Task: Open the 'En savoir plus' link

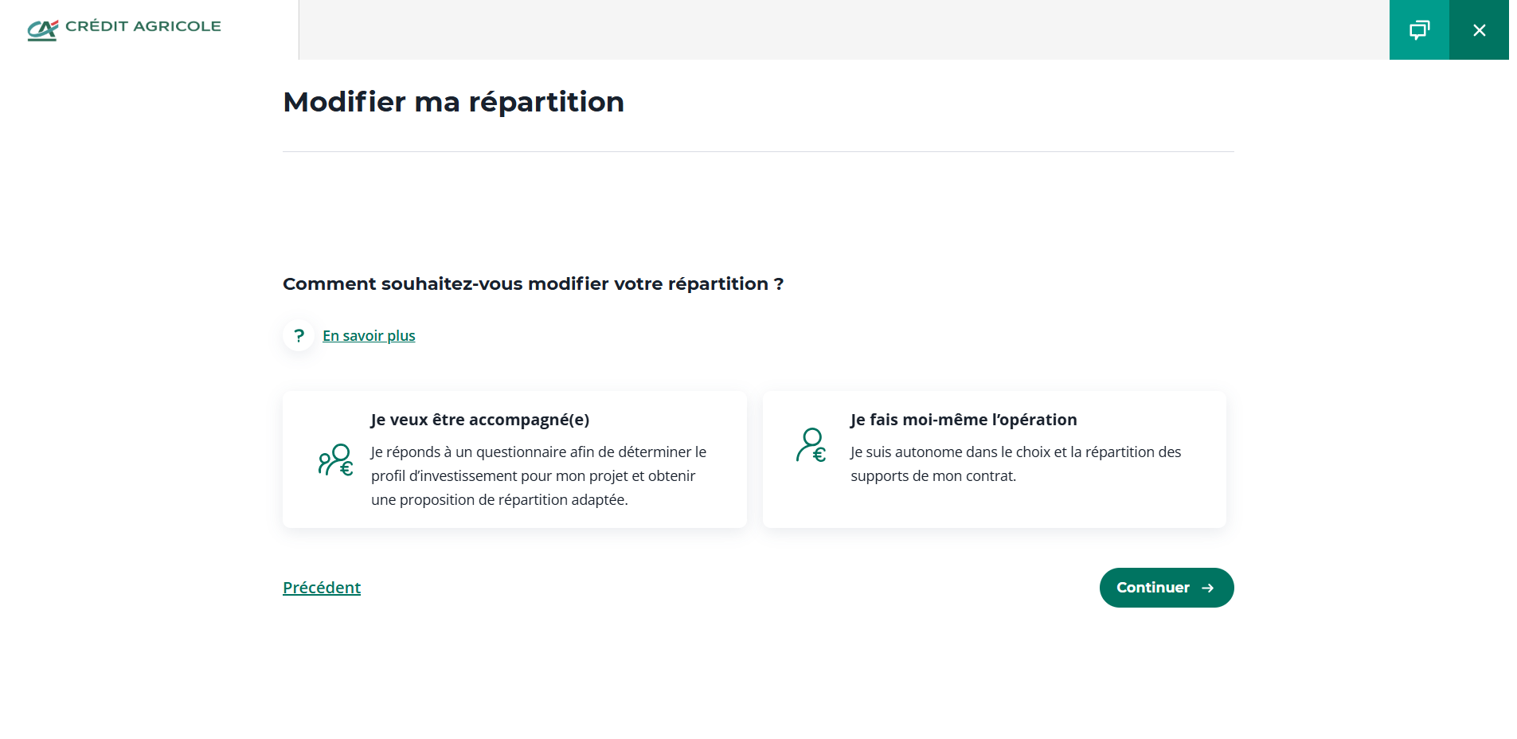Action: (369, 335)
